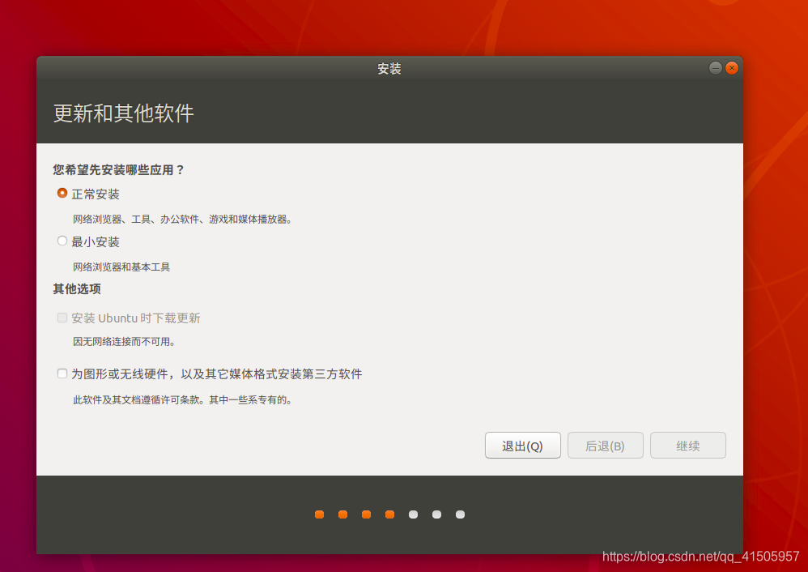Click the 正常安装 label text

[96, 194]
